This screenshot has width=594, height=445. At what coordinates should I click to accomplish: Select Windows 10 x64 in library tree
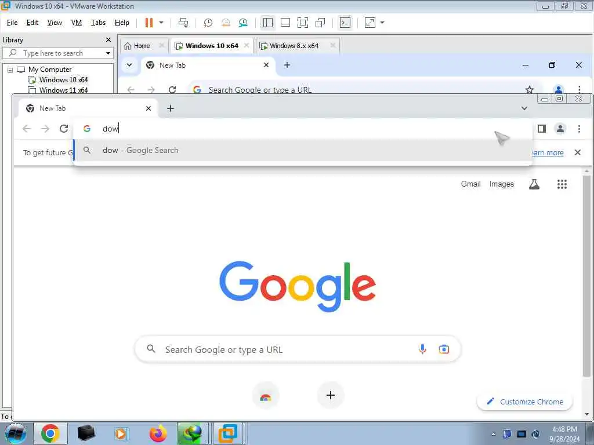click(63, 80)
